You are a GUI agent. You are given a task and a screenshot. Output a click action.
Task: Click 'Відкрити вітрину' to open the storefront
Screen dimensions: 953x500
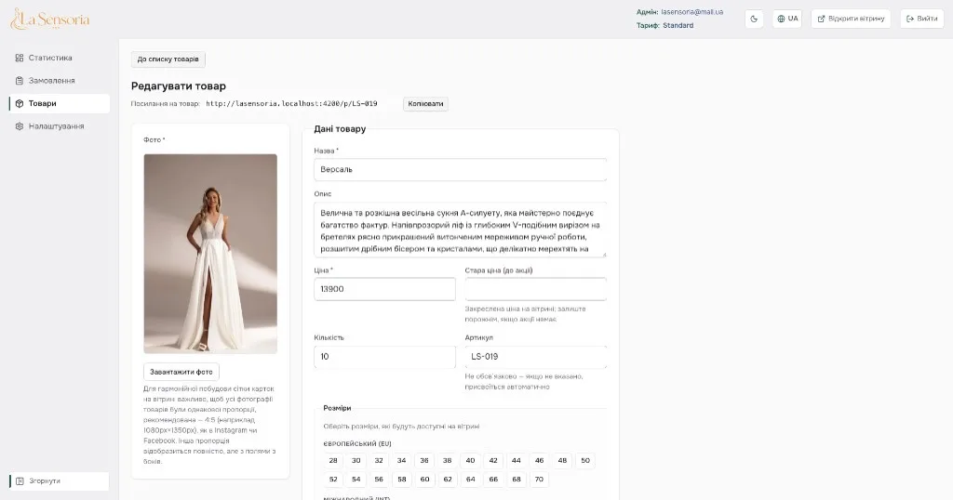(851, 19)
